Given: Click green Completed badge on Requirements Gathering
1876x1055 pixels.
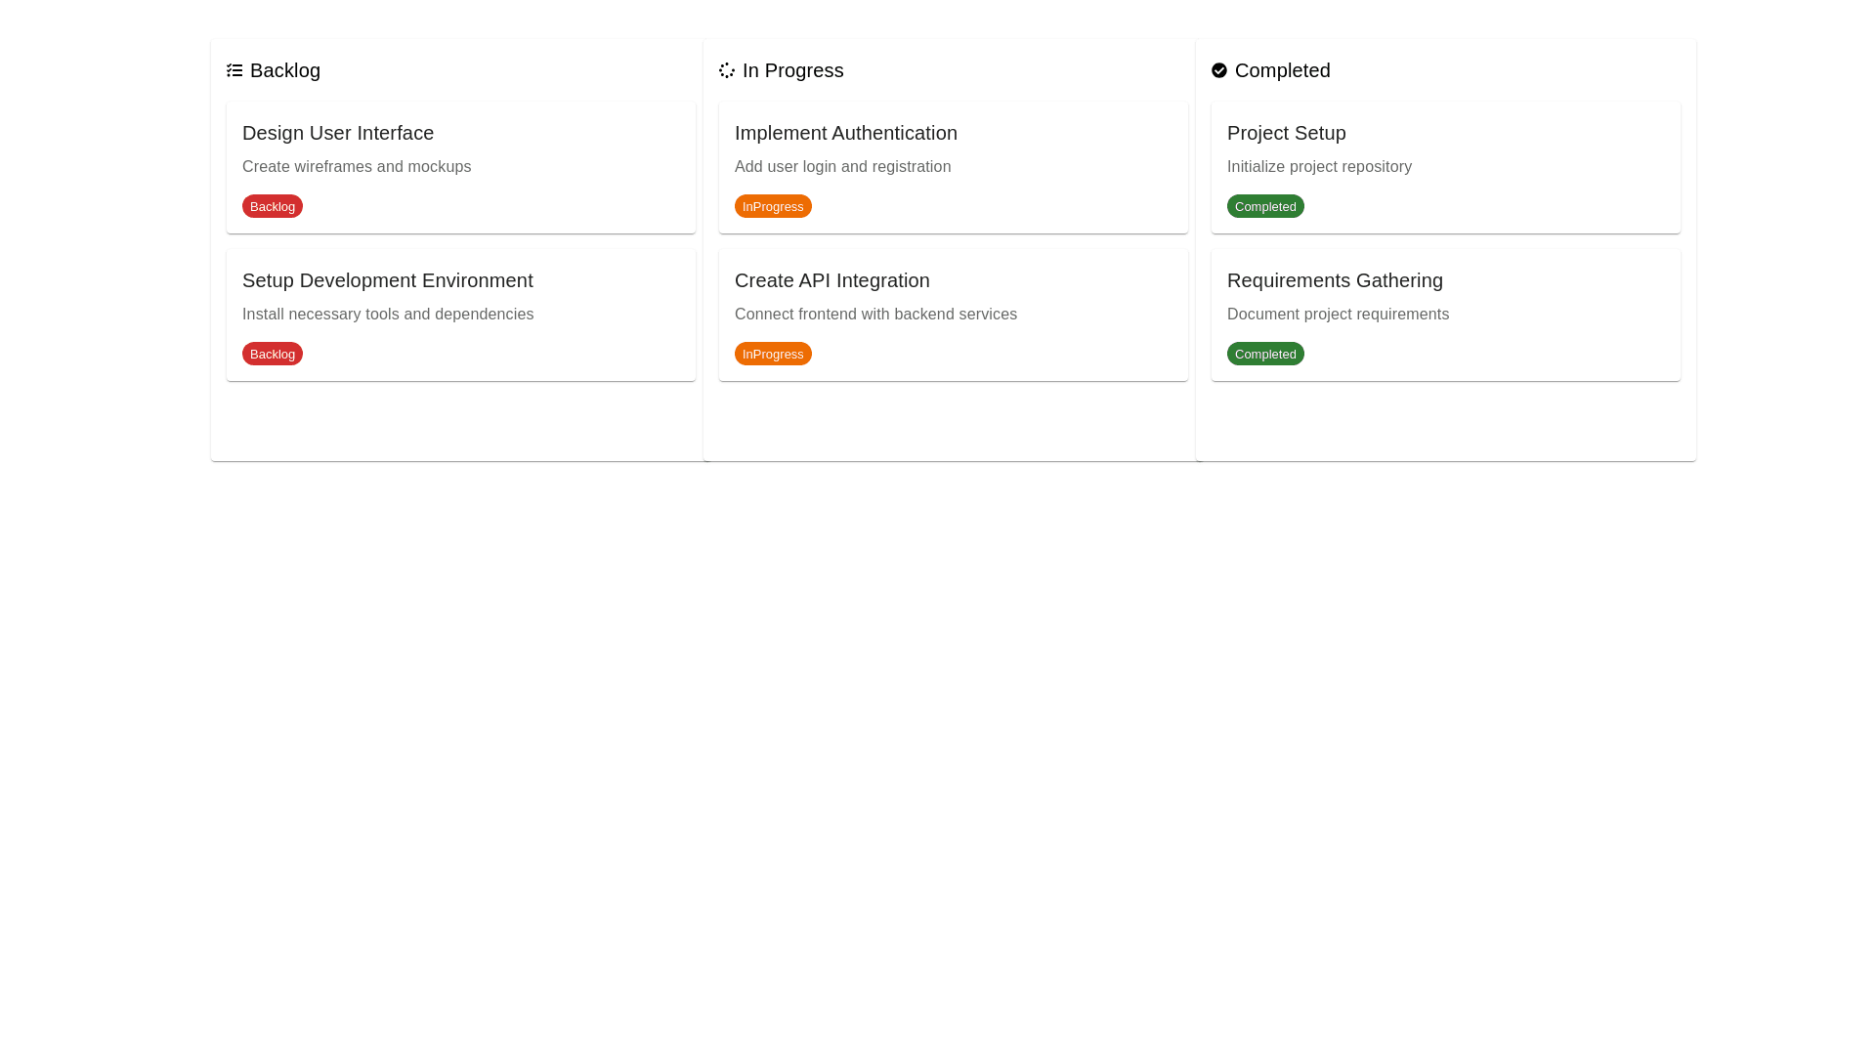Looking at the screenshot, I should [1265, 354].
